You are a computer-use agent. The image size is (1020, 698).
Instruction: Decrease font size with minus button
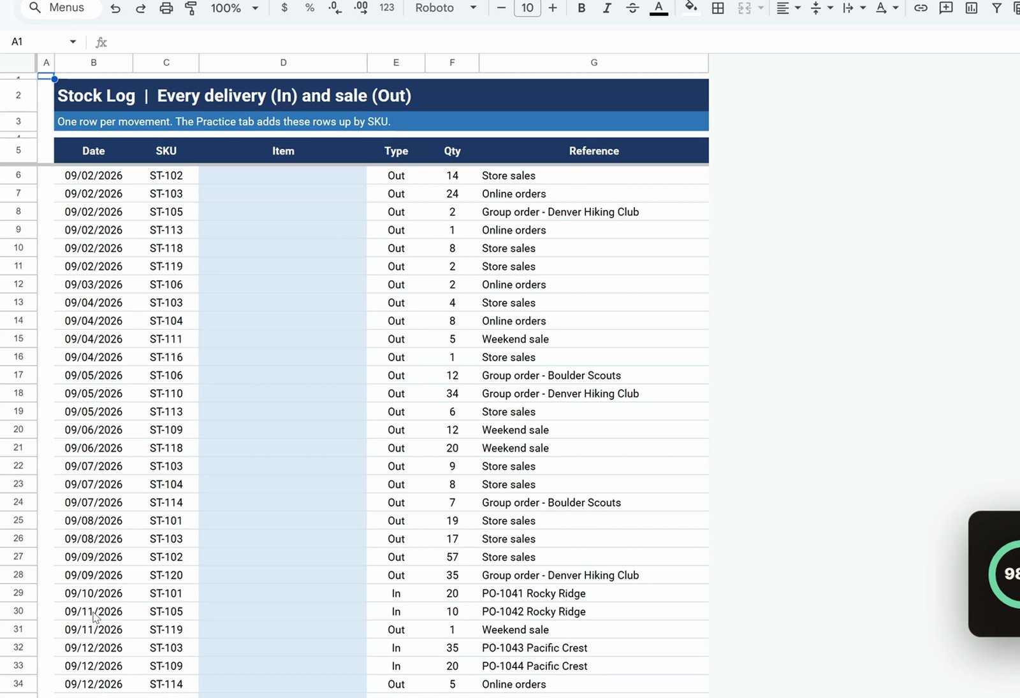(501, 8)
